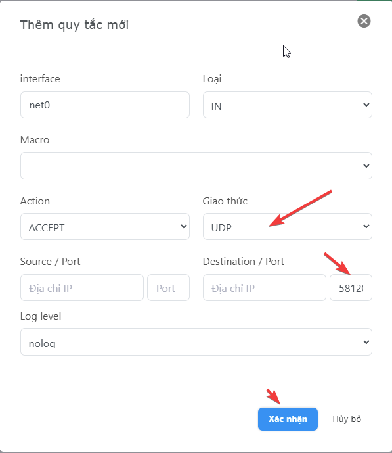Click the Destination port field showing 5812
Viewport: 392px width, 453px height.
351,288
